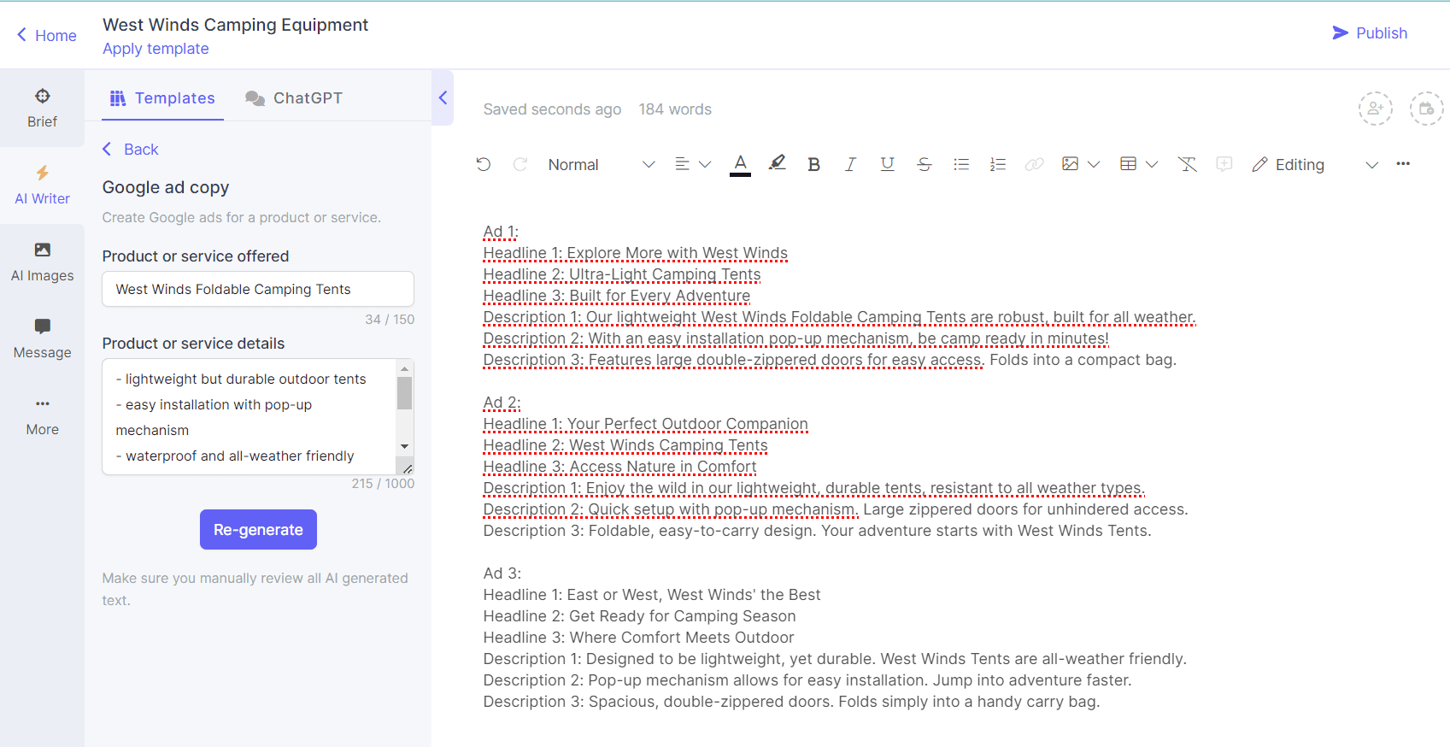Open the AI Writer sidebar section
1450x747 pixels.
pos(42,185)
